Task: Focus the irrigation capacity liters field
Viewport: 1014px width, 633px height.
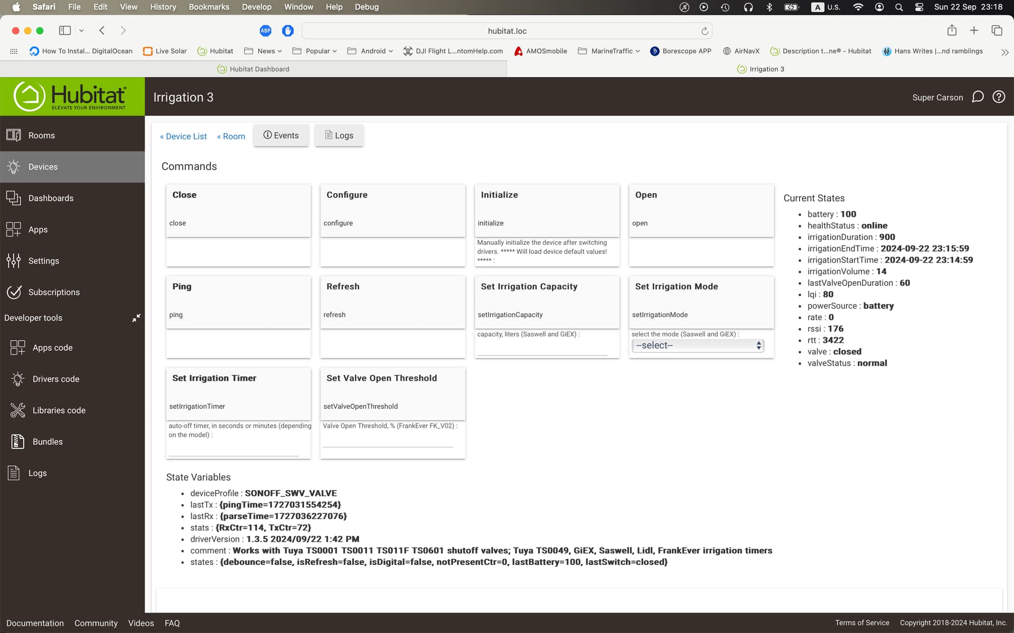Action: pyautogui.click(x=542, y=348)
